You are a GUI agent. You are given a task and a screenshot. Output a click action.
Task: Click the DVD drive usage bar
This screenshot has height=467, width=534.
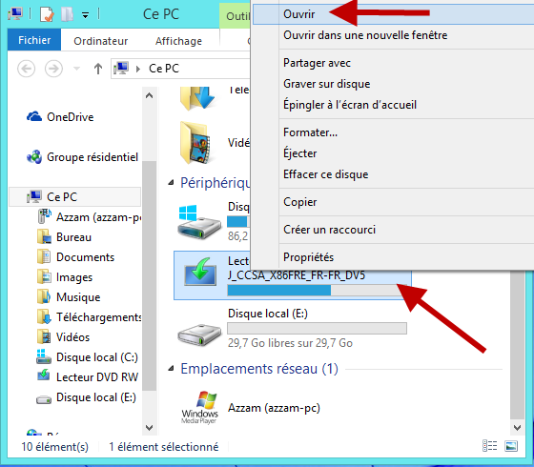[x=317, y=291]
